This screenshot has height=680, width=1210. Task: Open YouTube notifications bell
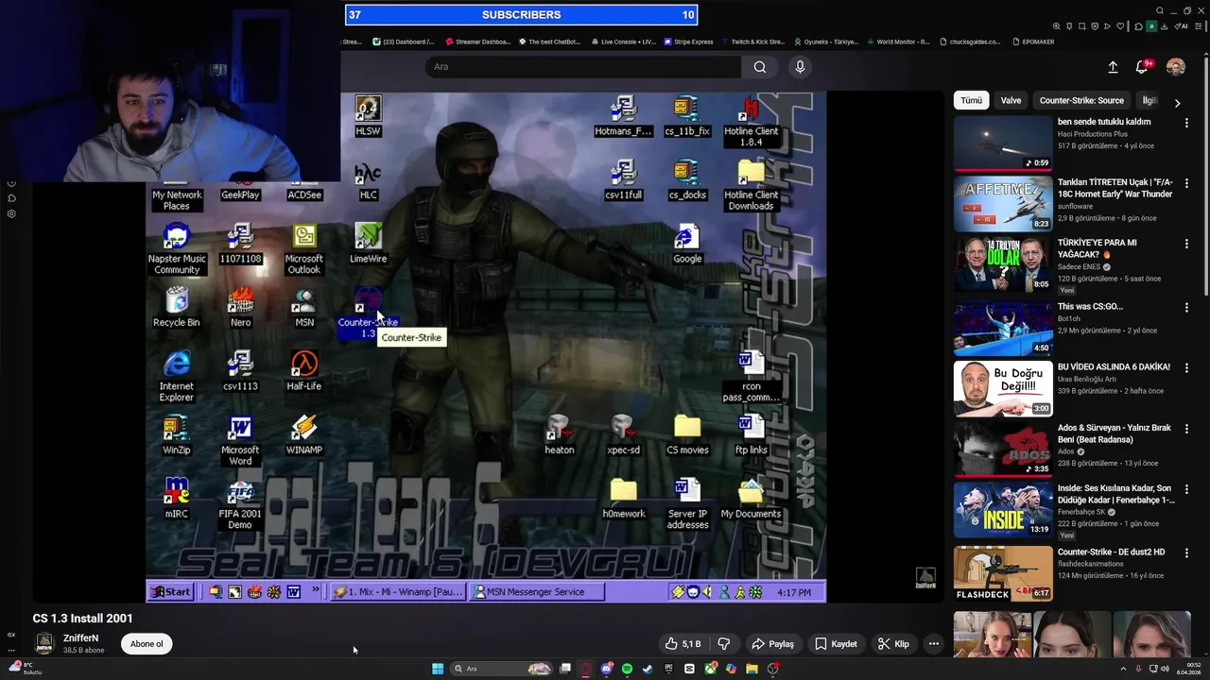tap(1142, 67)
